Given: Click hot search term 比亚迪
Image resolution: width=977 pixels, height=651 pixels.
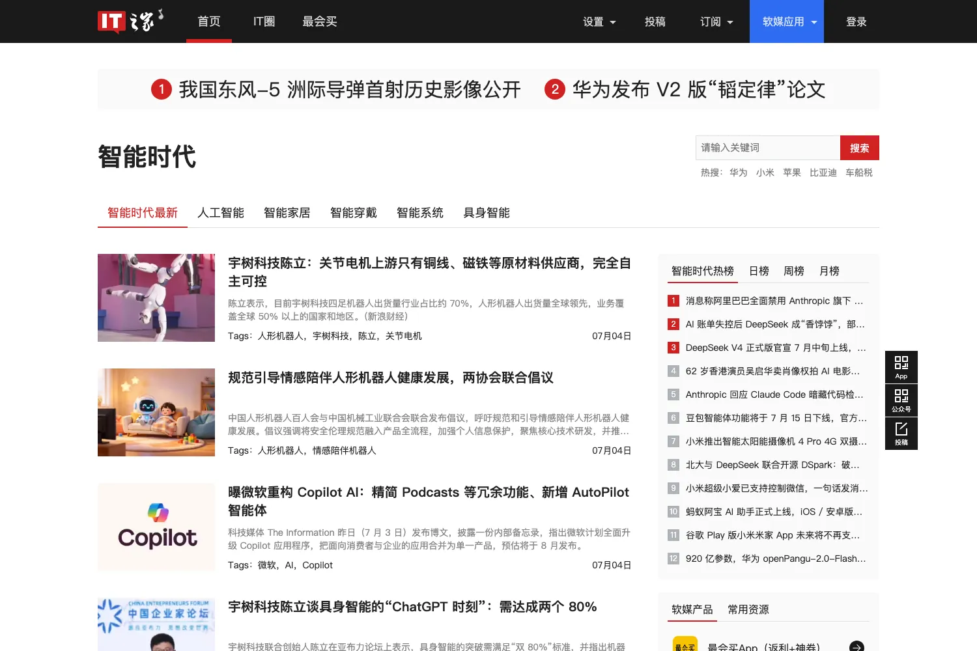Looking at the screenshot, I should coord(823,173).
